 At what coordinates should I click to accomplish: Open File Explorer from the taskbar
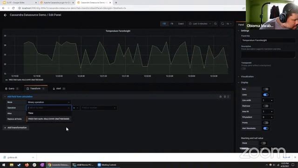point(12,165)
